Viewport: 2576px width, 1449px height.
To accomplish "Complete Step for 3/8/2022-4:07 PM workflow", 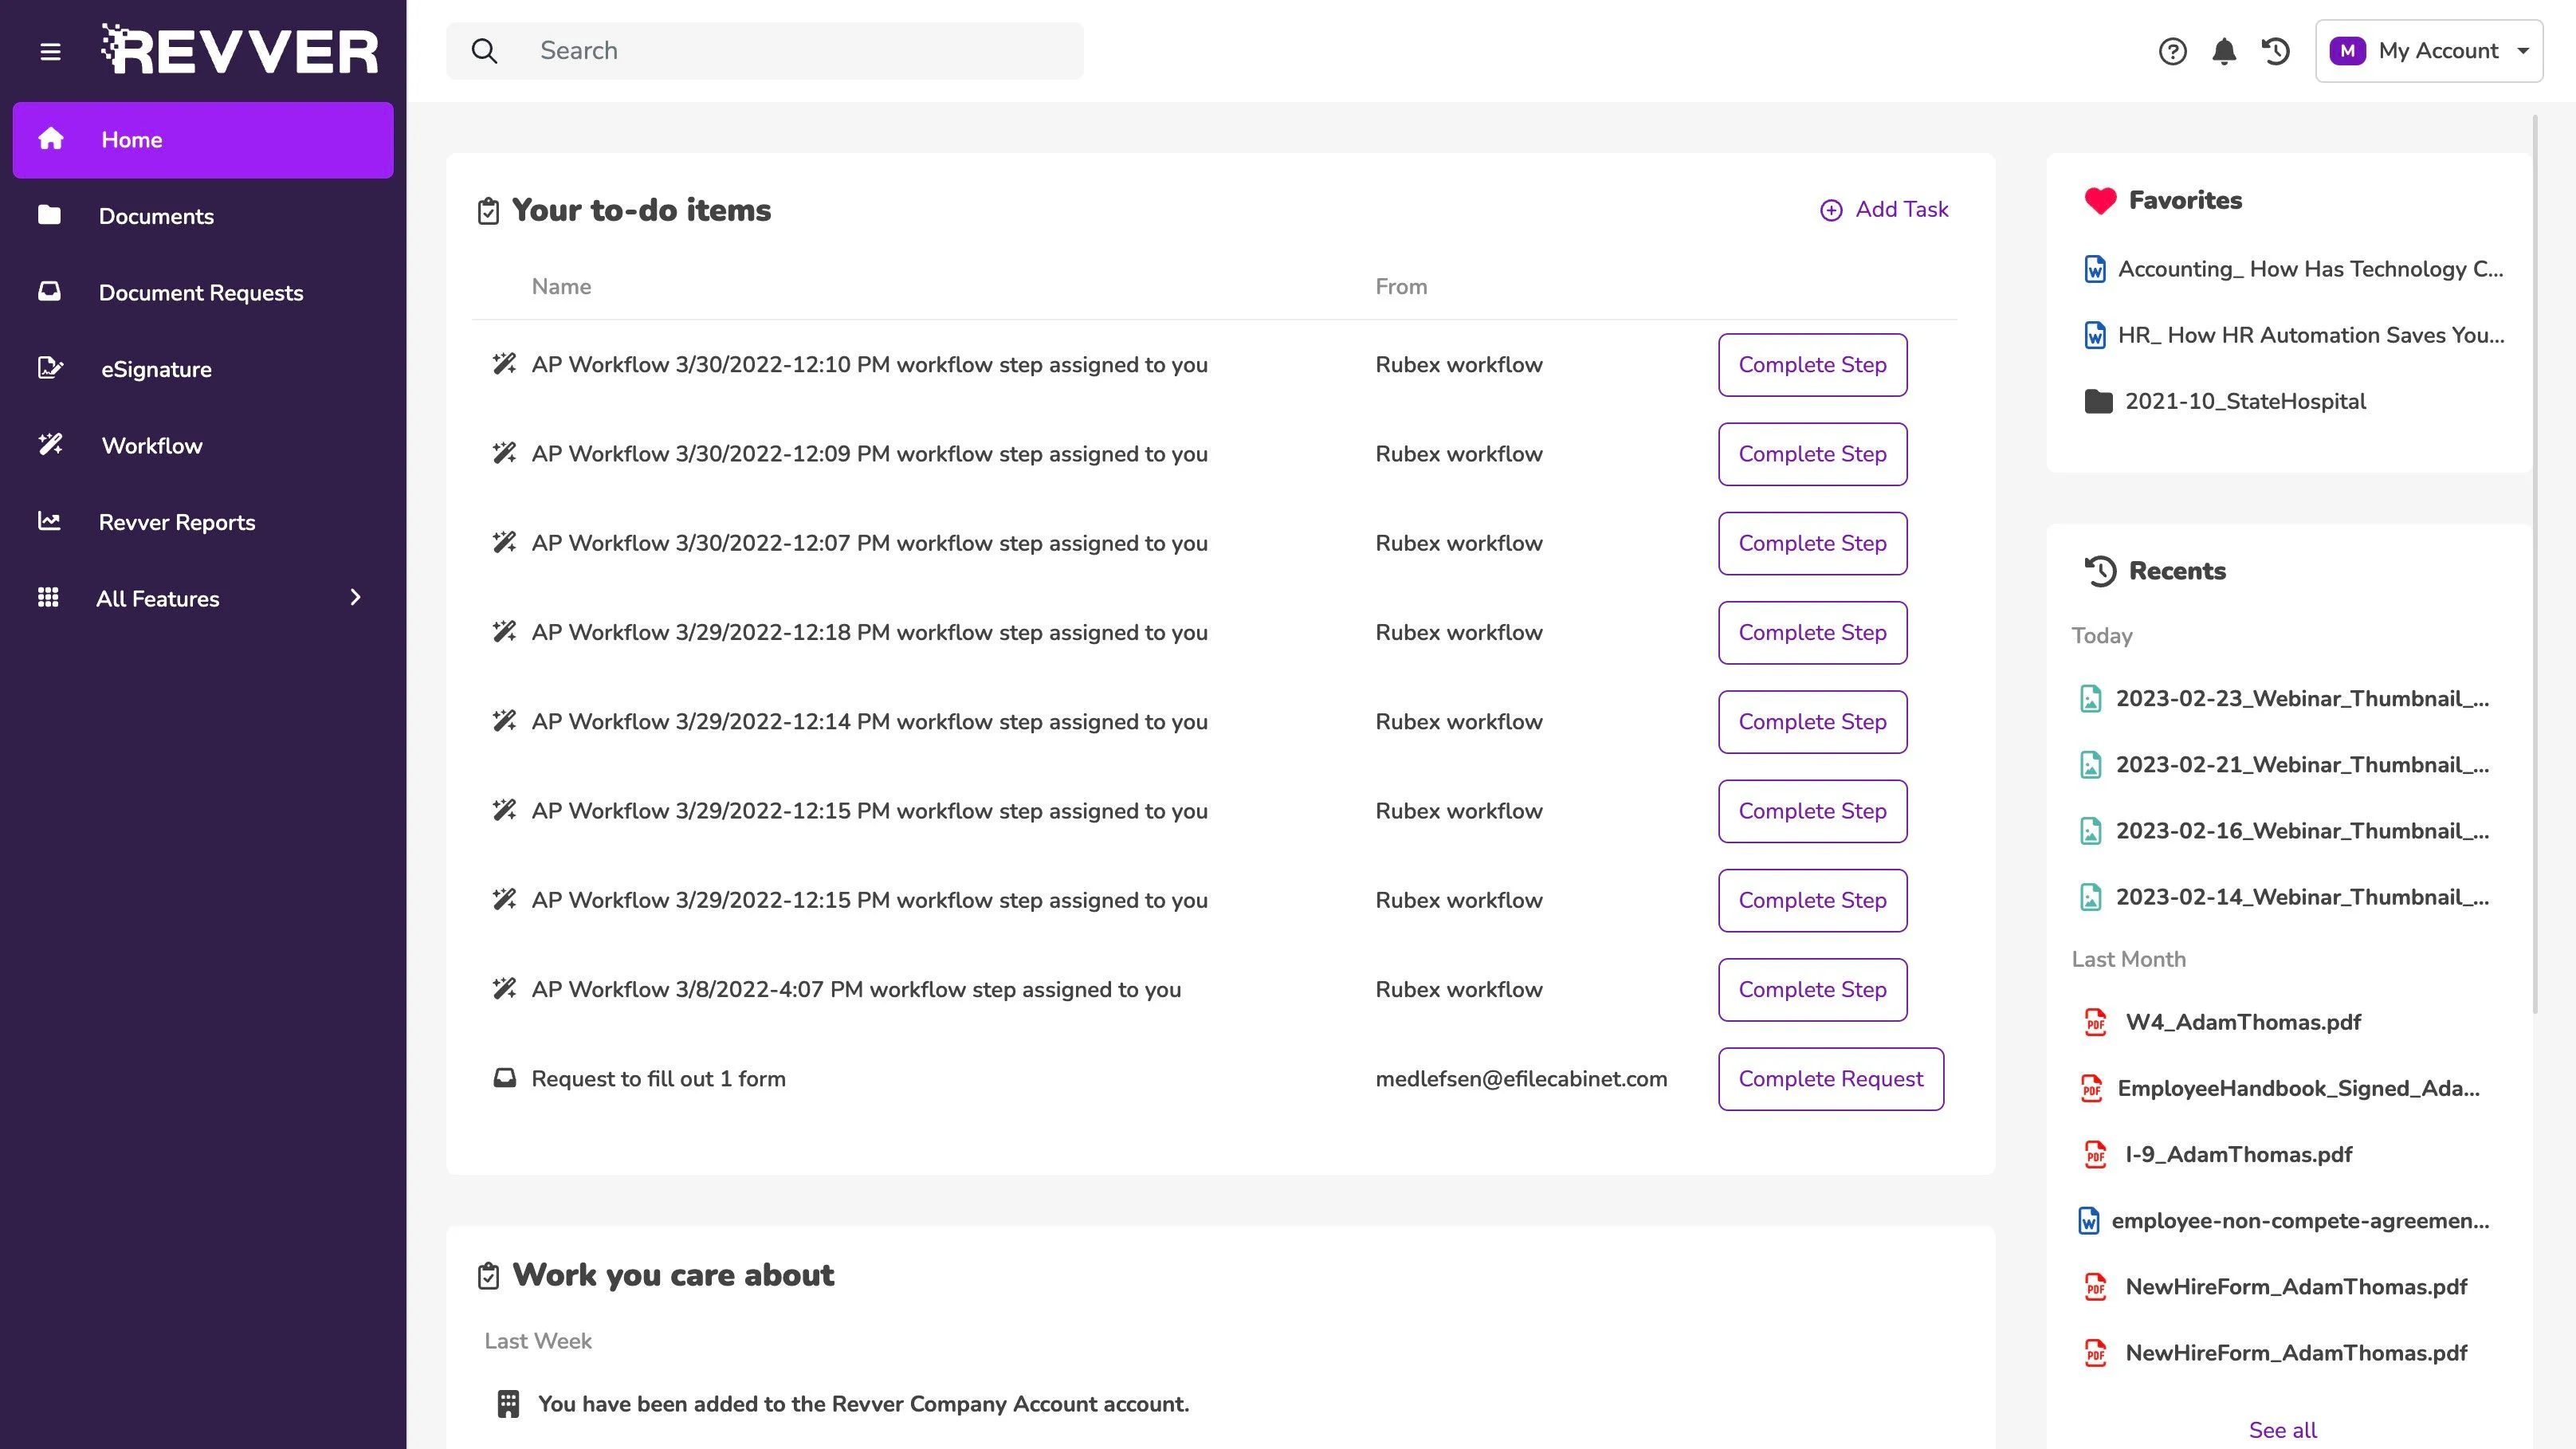I will point(1812,989).
